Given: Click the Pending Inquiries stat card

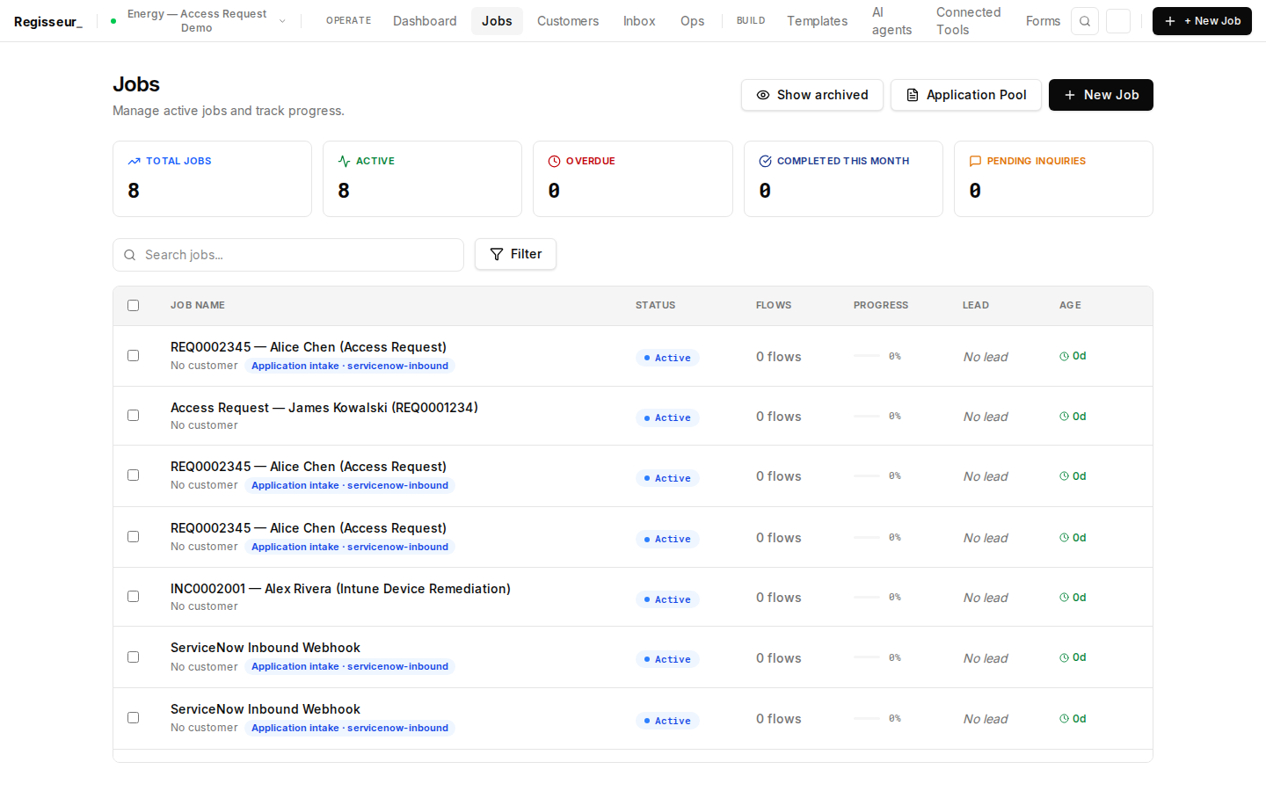Looking at the screenshot, I should pyautogui.click(x=1053, y=178).
